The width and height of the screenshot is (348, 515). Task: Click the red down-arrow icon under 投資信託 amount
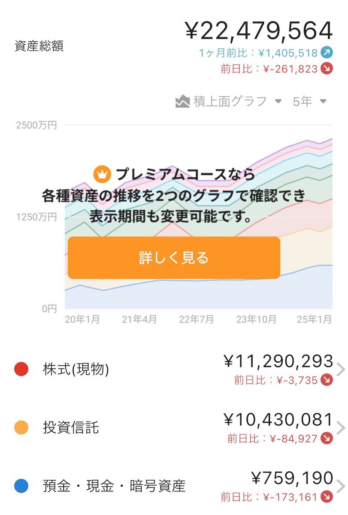pyautogui.click(x=327, y=439)
